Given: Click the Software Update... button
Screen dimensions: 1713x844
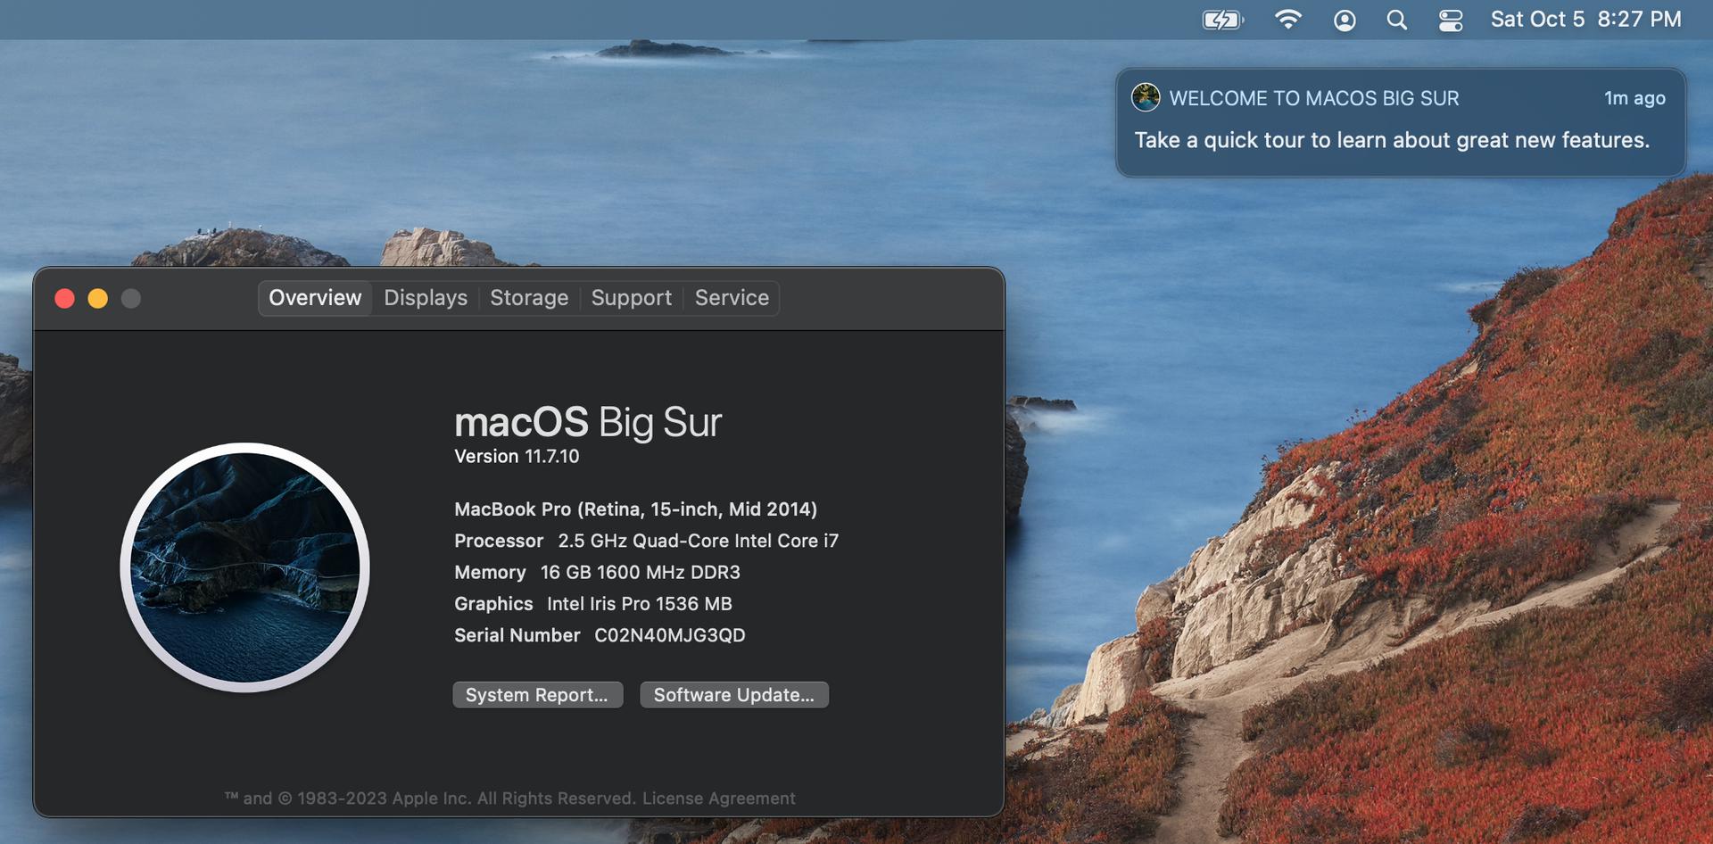Looking at the screenshot, I should pos(734,695).
